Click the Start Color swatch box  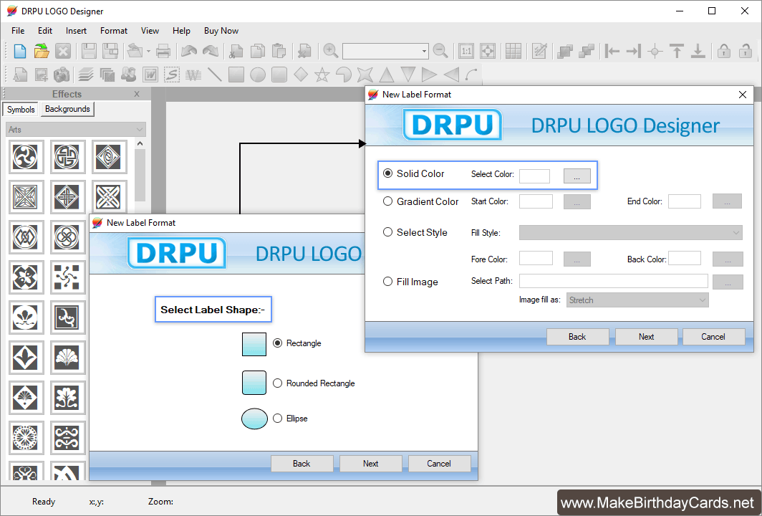(536, 201)
